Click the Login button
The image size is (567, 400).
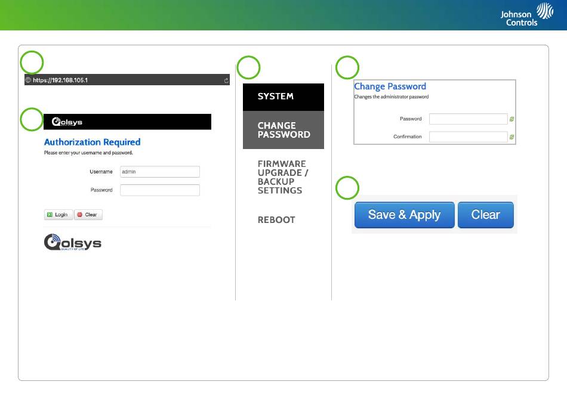[58, 215]
